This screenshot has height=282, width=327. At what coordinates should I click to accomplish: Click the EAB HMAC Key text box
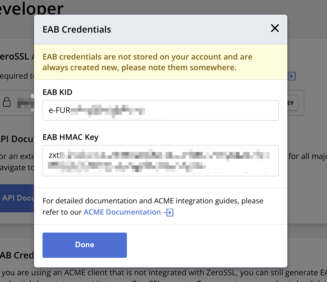(160, 161)
